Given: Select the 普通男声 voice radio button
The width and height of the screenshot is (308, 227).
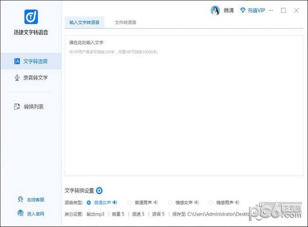Looking at the screenshot, I should [129, 202].
